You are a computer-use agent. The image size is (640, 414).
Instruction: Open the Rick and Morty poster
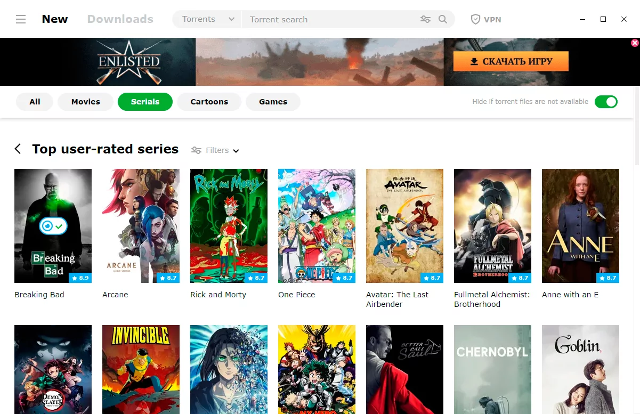229,226
